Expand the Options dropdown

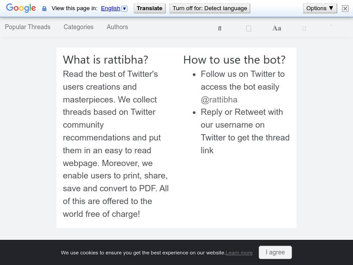320,8
